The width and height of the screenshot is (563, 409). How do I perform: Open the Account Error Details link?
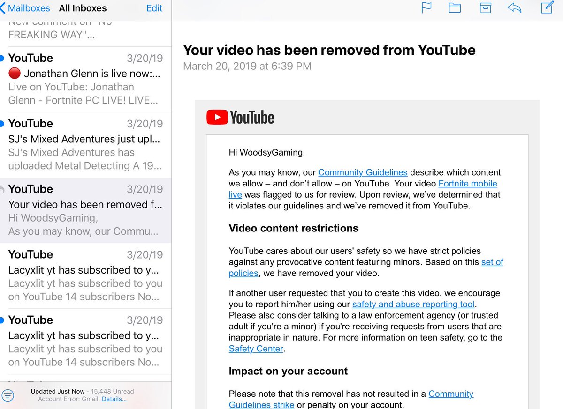pyautogui.click(x=114, y=399)
